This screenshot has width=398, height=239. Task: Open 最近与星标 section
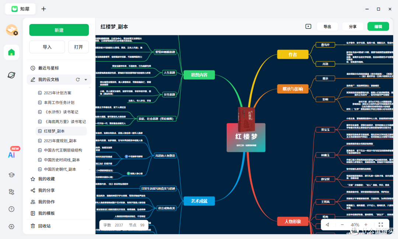point(59,68)
